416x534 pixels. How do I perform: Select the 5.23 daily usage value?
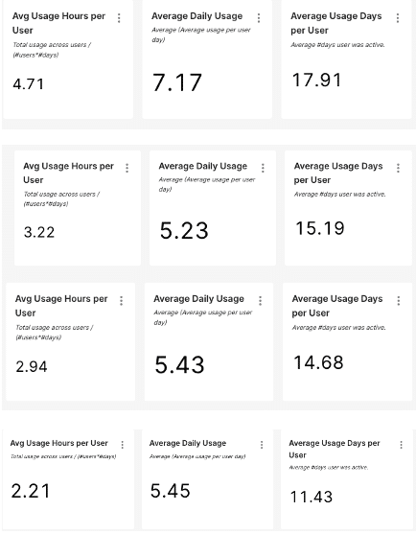184,230
